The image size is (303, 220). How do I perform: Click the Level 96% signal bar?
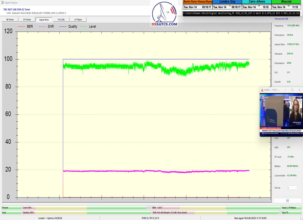(86, 208)
